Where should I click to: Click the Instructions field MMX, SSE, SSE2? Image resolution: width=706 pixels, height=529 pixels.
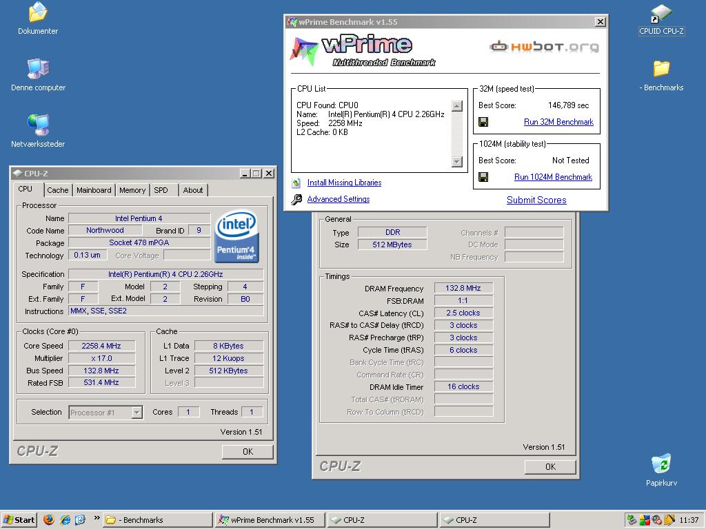coord(165,311)
